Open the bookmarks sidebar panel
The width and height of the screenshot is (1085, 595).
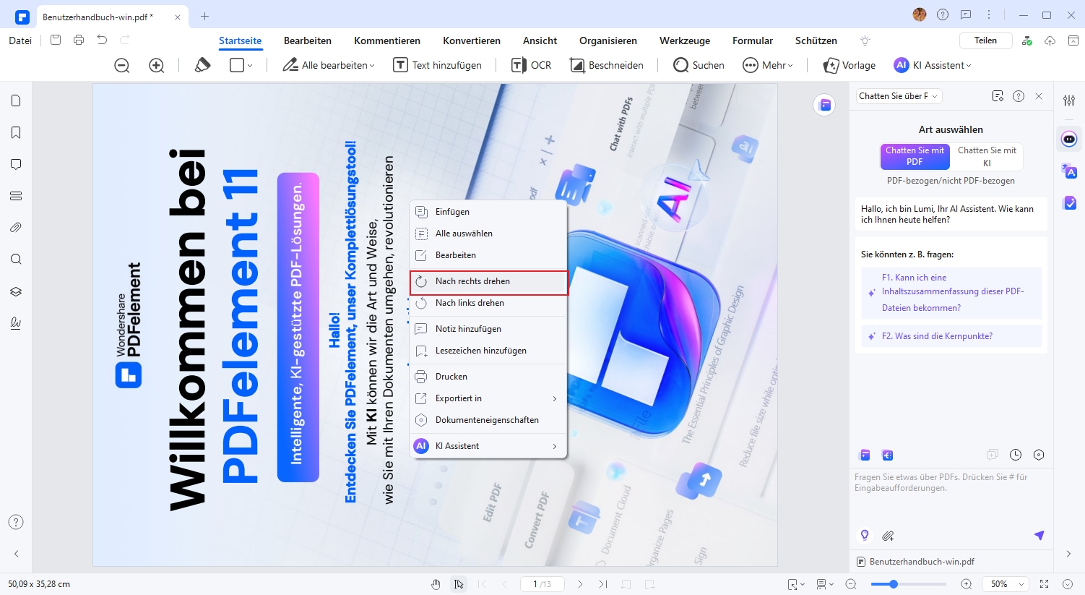click(16, 132)
